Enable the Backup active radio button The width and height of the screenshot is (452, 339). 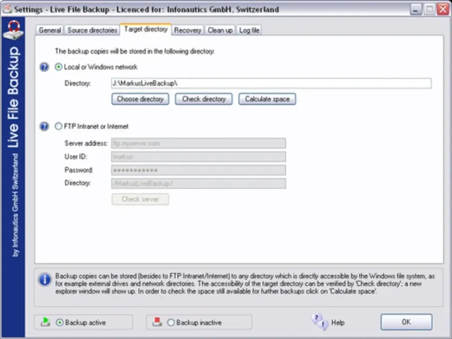coord(60,322)
